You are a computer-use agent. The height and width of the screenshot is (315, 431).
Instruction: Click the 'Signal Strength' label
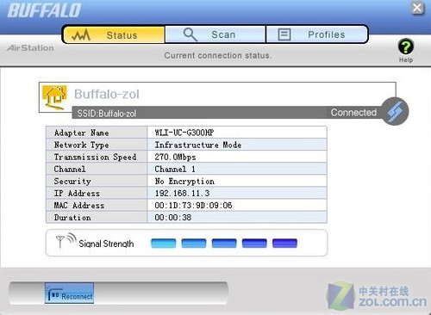pyautogui.click(x=106, y=244)
